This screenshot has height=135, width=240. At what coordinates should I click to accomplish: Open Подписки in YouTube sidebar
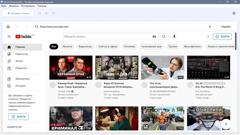(x=22, y=68)
